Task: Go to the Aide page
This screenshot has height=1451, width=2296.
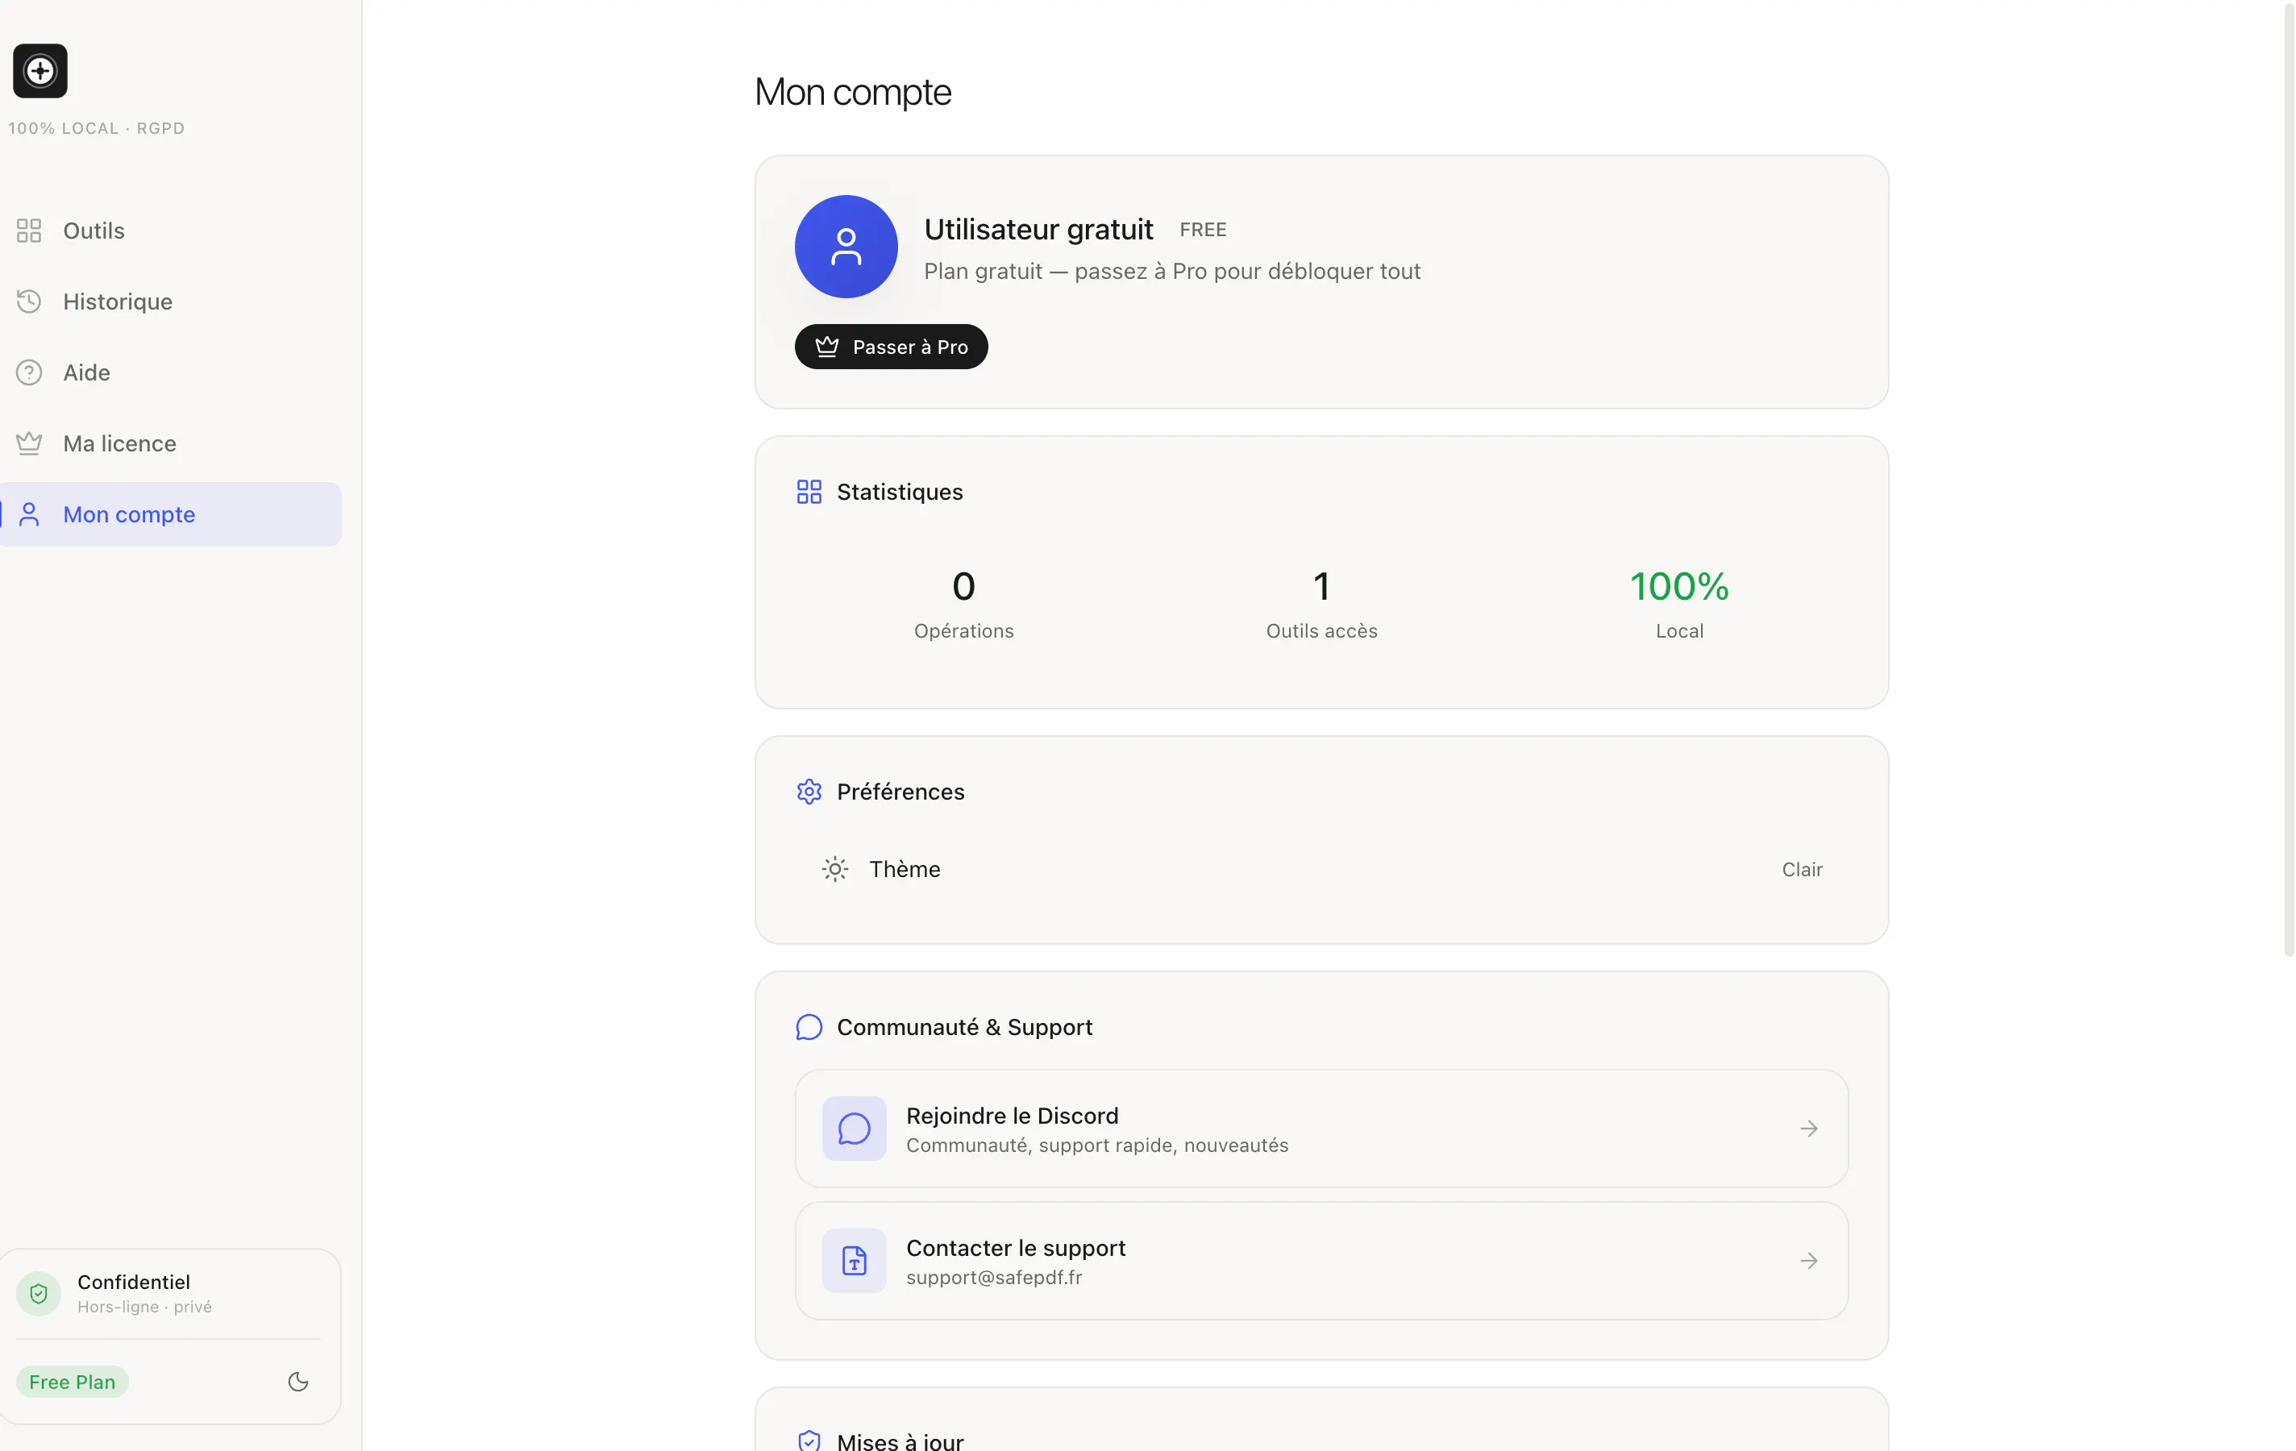Action: [x=171, y=372]
